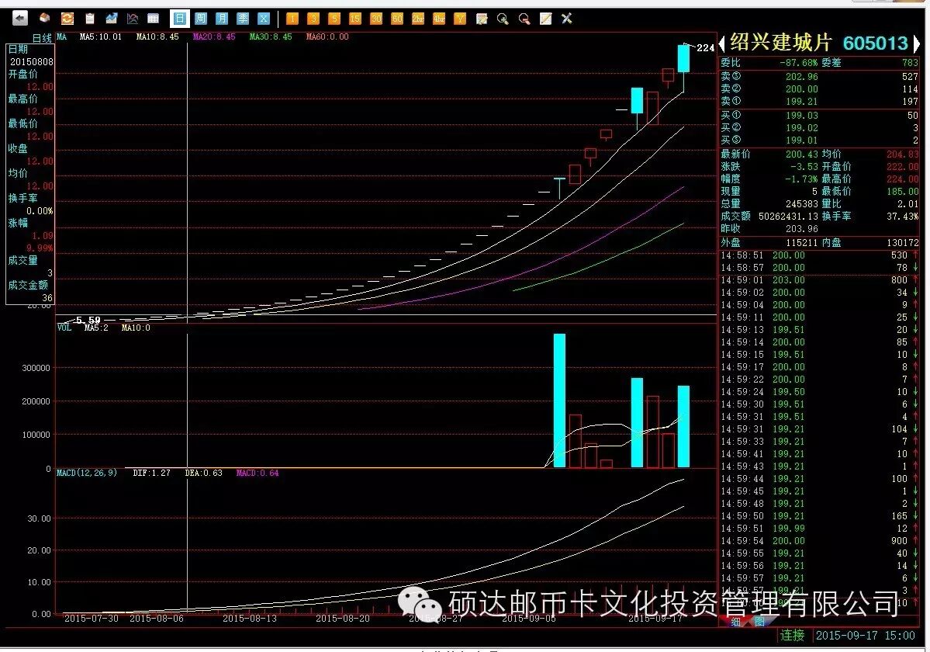Click the orange Y period button
This screenshot has width=930, height=652.
[x=460, y=19]
